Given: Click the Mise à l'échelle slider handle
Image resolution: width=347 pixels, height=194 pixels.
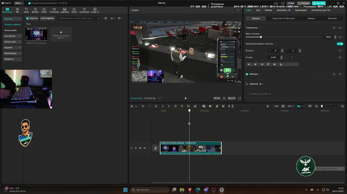Looking at the screenshot, I should pyautogui.click(x=261, y=37).
